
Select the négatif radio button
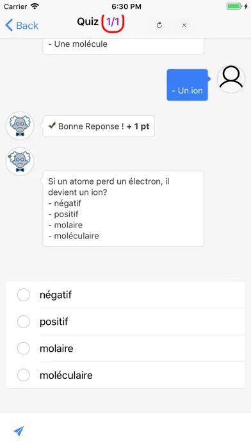(x=24, y=295)
